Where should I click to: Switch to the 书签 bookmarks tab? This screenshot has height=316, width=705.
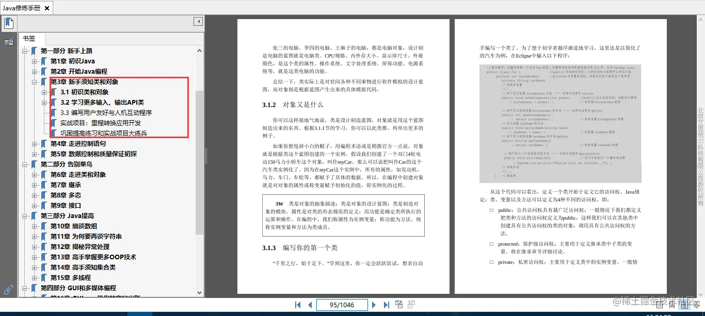31,38
